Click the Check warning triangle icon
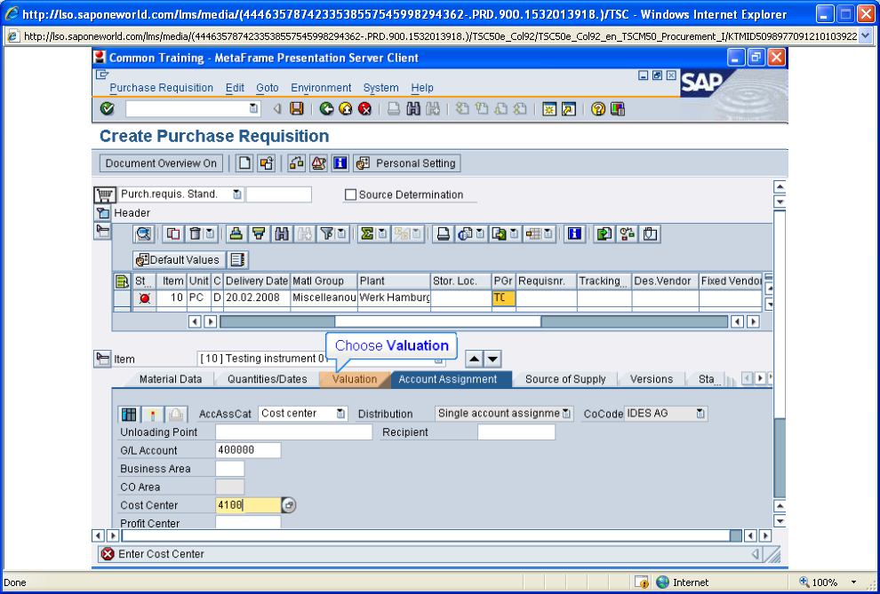This screenshot has height=594, width=880. coord(318,163)
